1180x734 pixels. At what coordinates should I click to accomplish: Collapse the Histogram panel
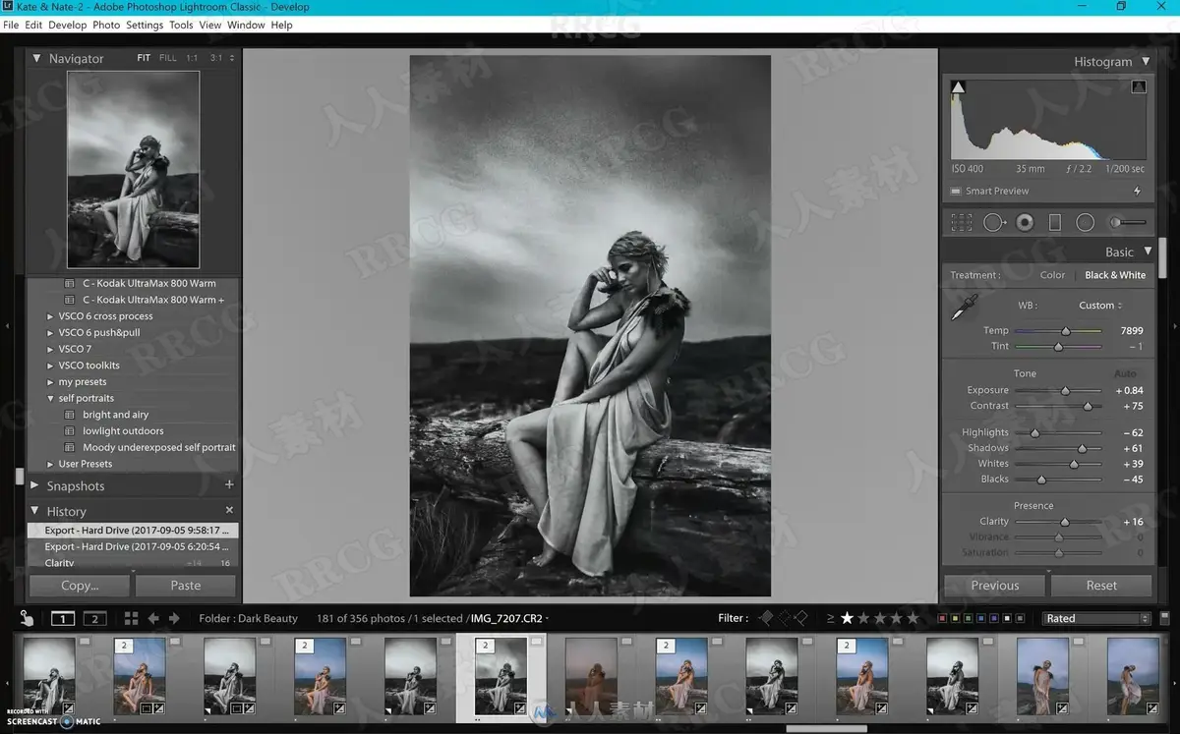click(x=1145, y=61)
